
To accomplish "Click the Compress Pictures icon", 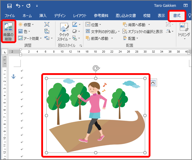I will [x=47, y=25].
